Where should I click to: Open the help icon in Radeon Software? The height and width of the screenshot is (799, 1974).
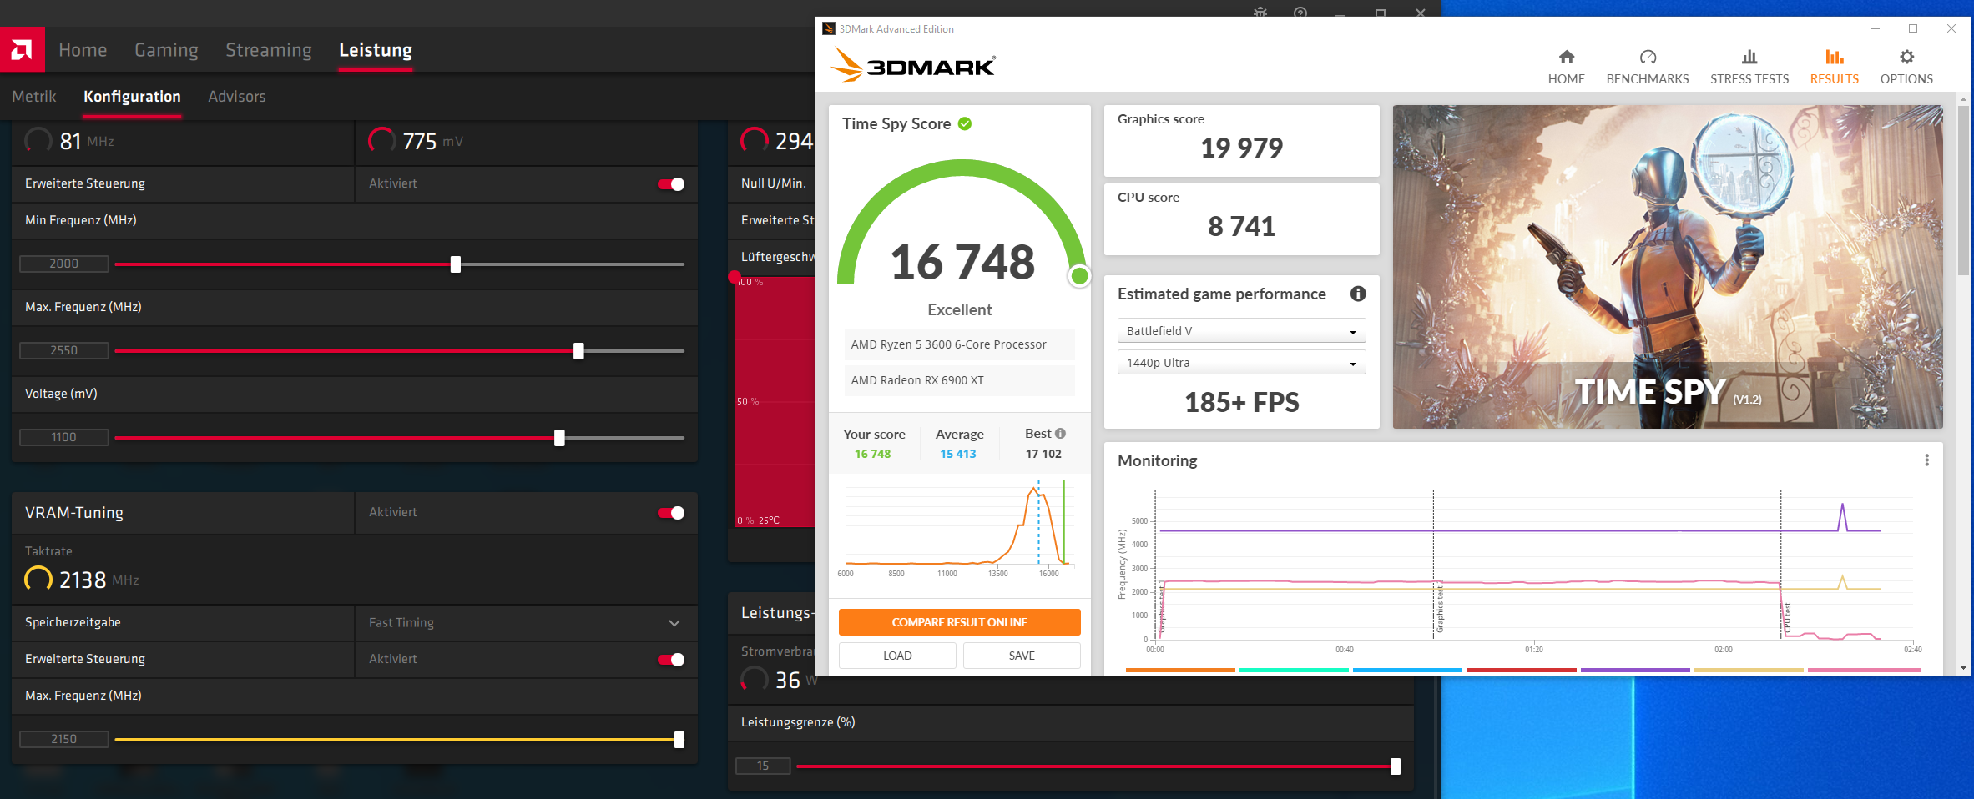click(1300, 13)
